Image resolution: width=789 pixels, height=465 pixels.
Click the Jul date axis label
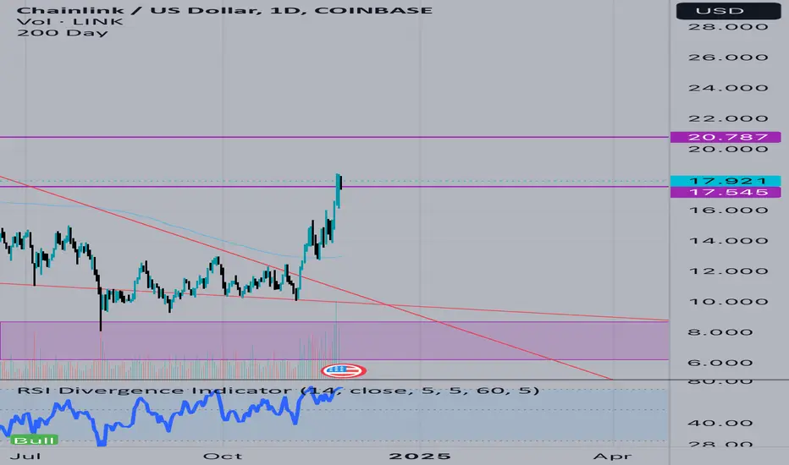25,456
